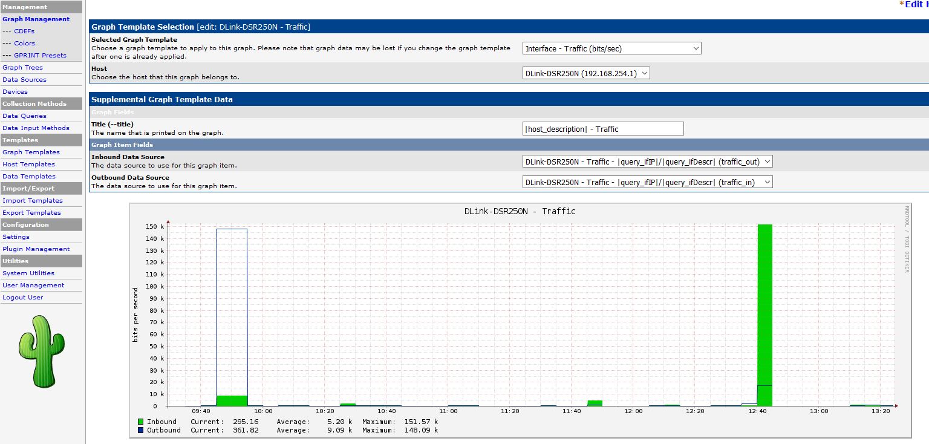Click the blue Outbound legend swatch

[141, 430]
